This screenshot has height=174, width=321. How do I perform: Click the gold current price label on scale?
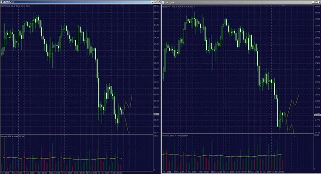(x=317, y=115)
